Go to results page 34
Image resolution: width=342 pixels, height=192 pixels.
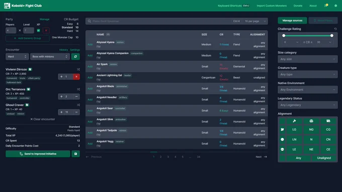click(199, 157)
